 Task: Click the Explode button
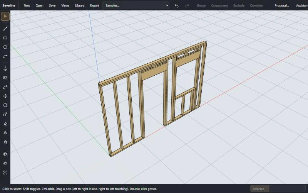click(239, 5)
